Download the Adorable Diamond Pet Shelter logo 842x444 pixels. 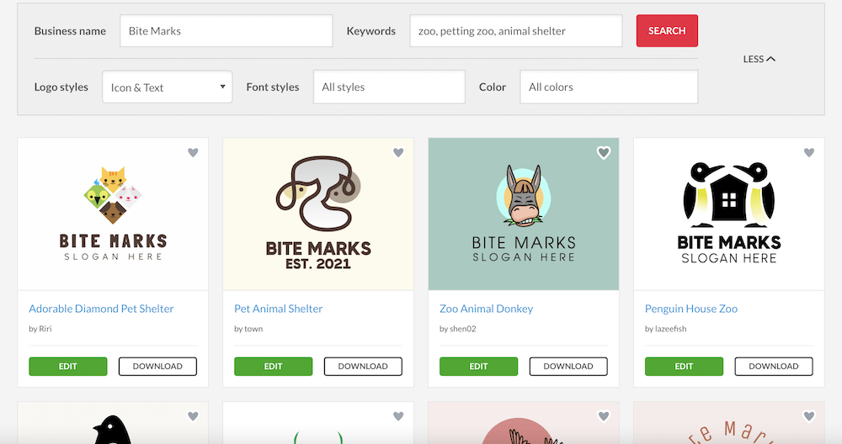point(158,367)
